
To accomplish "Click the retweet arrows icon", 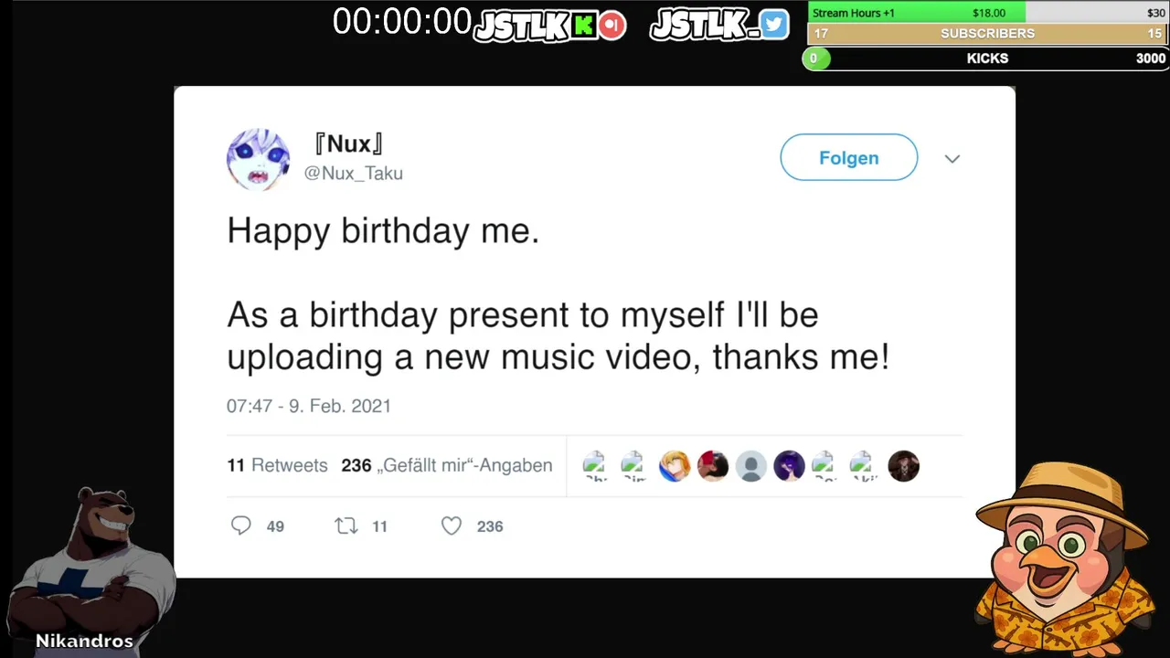I will (x=346, y=525).
